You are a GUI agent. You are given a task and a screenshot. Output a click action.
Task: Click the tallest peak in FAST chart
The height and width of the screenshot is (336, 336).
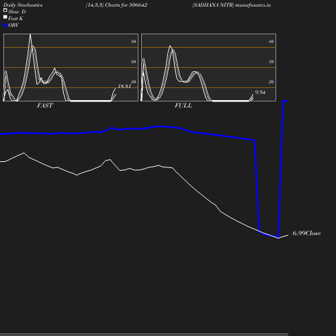pos(30,35)
